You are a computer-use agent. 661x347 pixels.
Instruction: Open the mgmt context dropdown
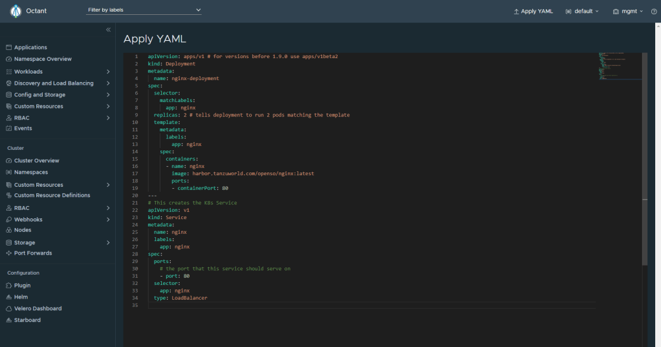[627, 12]
